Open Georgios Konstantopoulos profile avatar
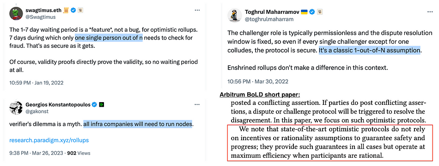The width and height of the screenshot is (439, 166). pos(16,108)
